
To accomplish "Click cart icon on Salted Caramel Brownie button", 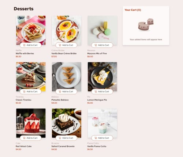I will [60, 138].
